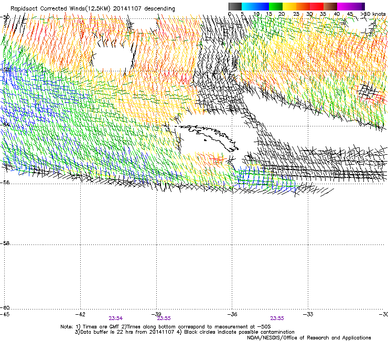Click the -33 longitude axis label

point(308,314)
